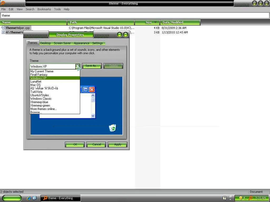
Task: Click the 4 KB size cell
Action: coord(157,28)
